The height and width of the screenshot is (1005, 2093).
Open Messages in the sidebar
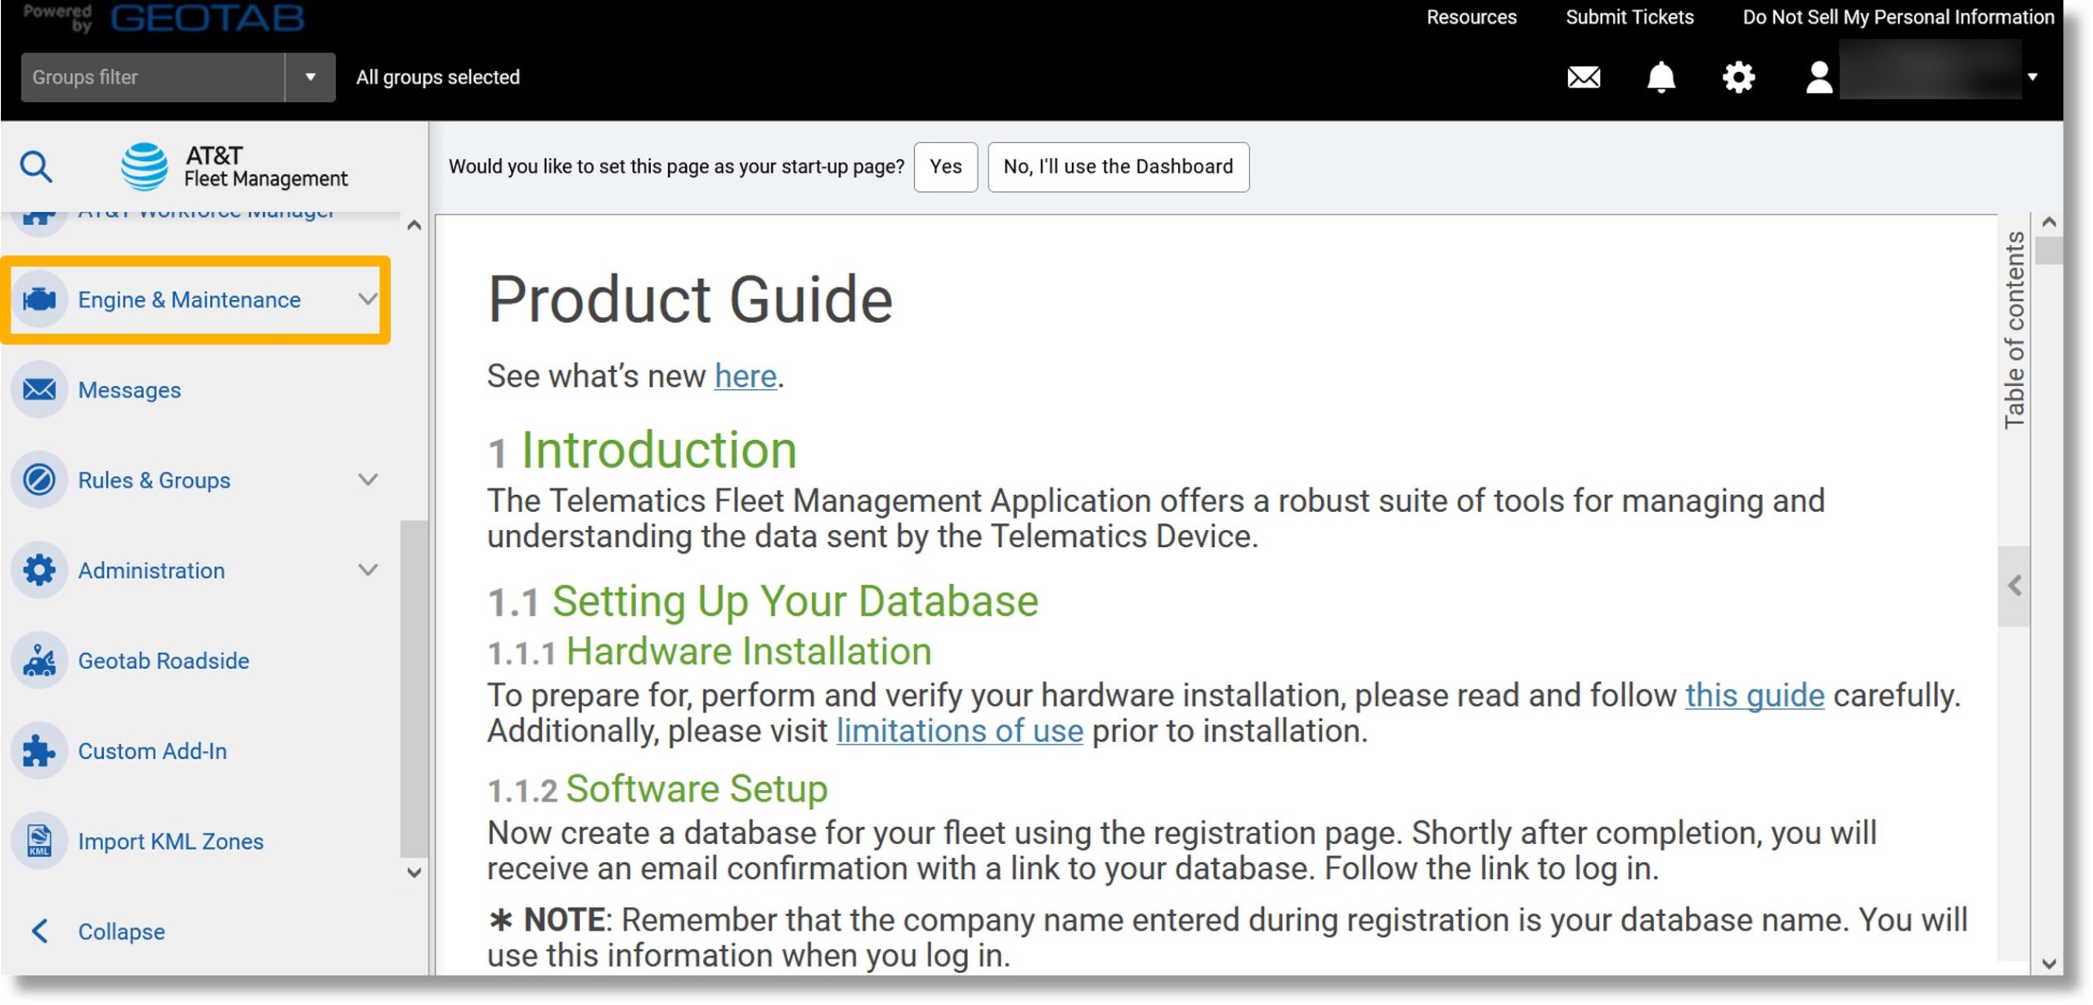pos(129,390)
